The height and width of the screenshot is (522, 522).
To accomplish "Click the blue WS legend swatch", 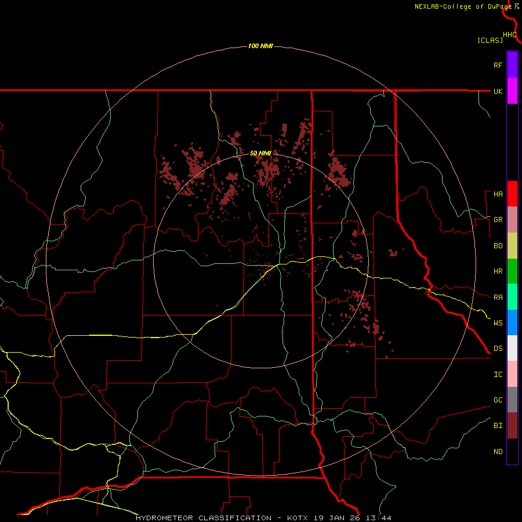I will coord(512,322).
